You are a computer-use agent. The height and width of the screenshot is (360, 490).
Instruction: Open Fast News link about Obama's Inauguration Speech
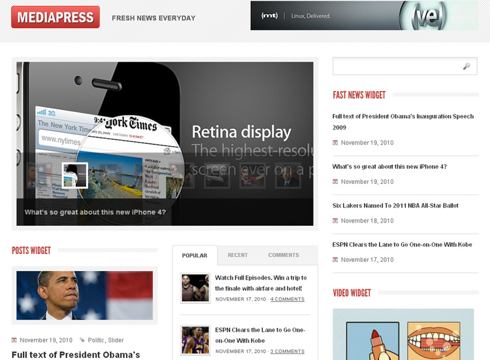tap(403, 122)
